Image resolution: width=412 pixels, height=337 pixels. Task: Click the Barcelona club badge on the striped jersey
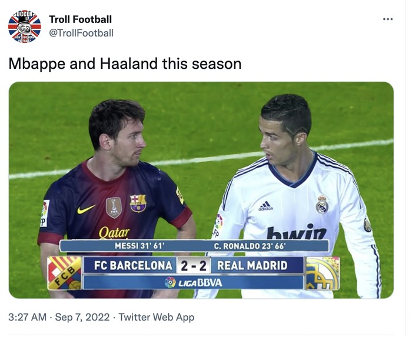tap(138, 203)
